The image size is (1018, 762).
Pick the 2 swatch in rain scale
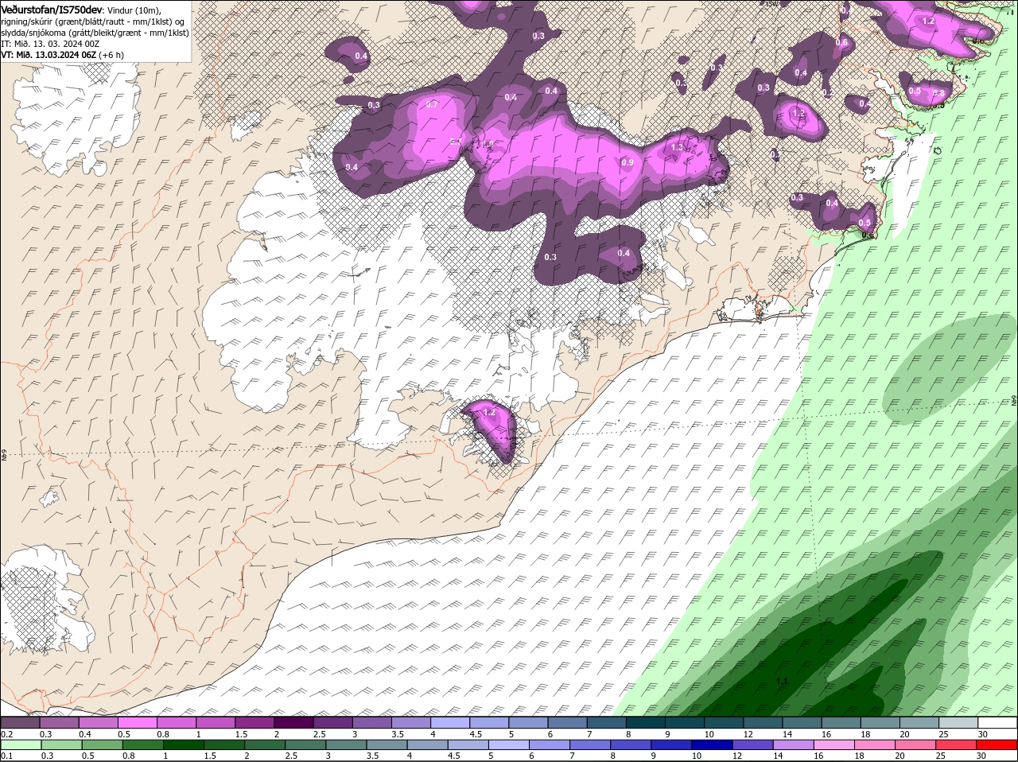(x=265, y=745)
